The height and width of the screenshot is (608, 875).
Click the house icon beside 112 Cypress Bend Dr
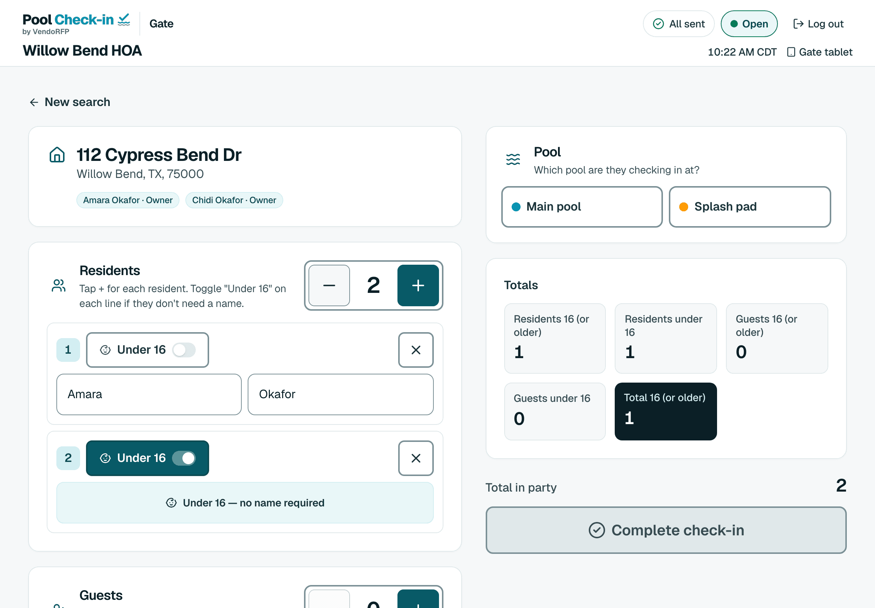[x=57, y=155]
